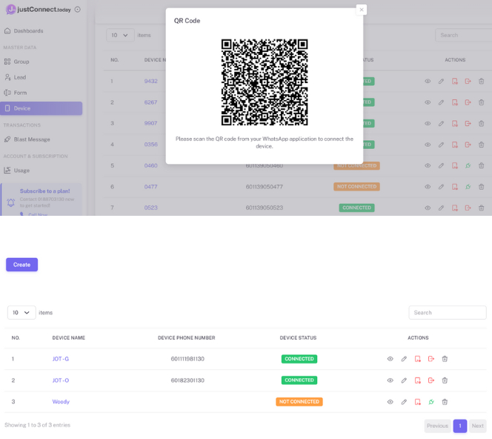Click the Next pagination button
Screen dimensions: 492x439
coord(478,426)
